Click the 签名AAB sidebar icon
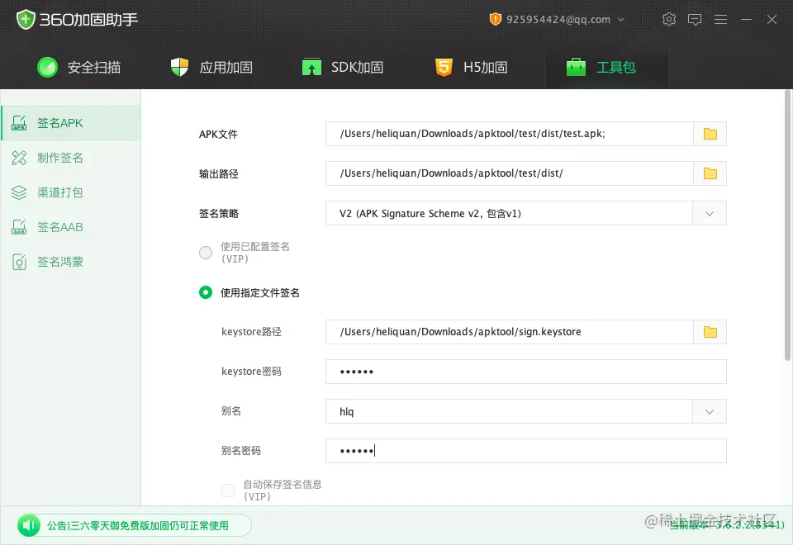The height and width of the screenshot is (545, 793). click(x=19, y=227)
